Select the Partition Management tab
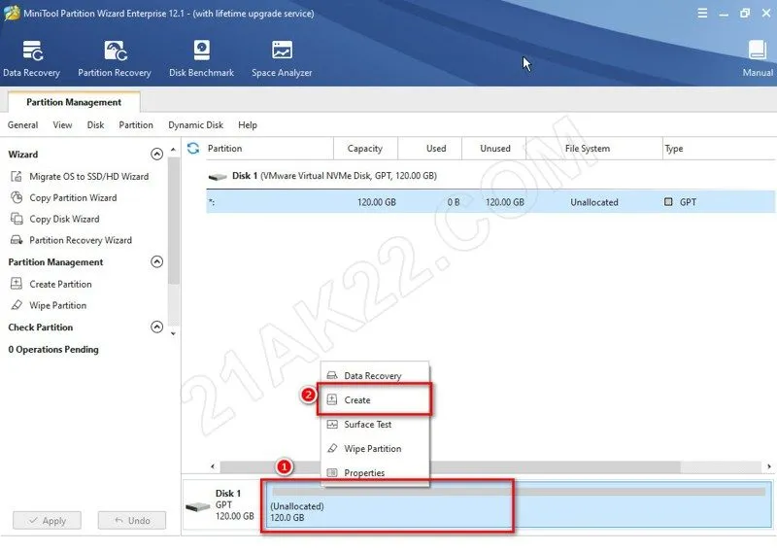 click(x=74, y=102)
